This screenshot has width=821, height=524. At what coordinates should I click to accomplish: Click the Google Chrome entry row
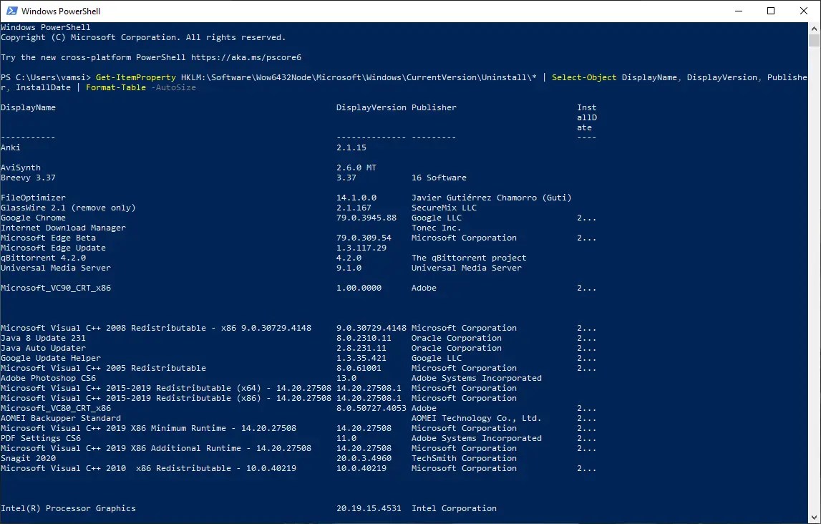[33, 218]
